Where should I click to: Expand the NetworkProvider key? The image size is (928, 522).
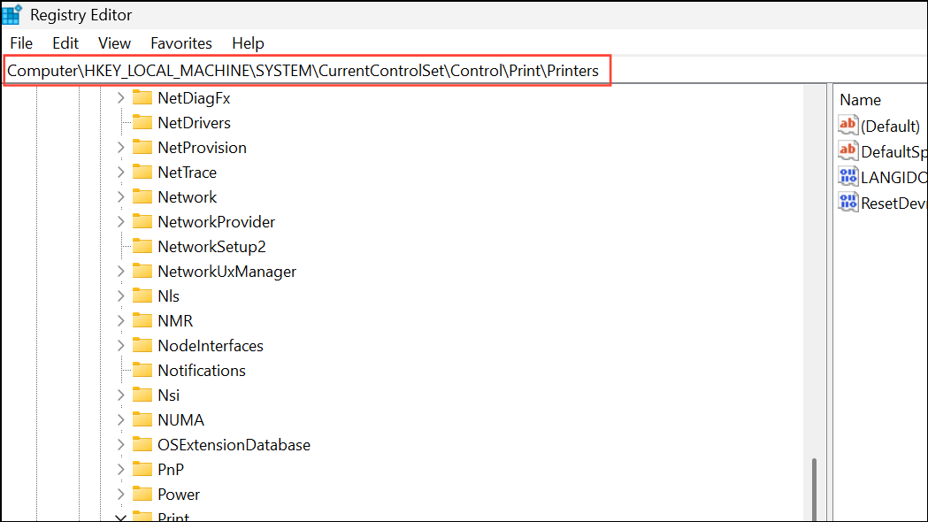click(x=120, y=221)
